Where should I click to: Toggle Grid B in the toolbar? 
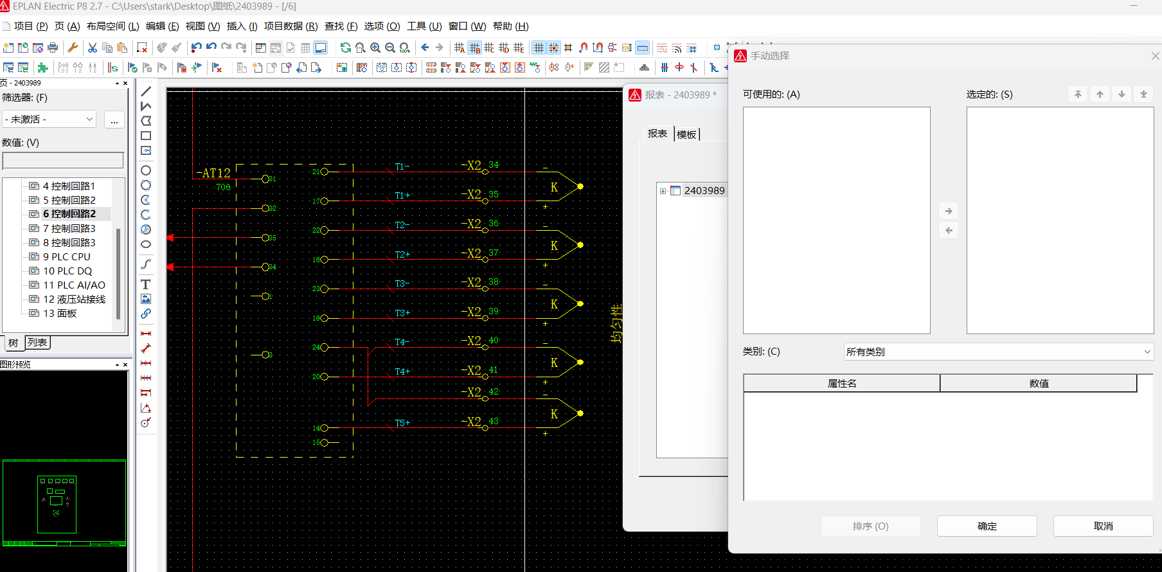point(474,48)
